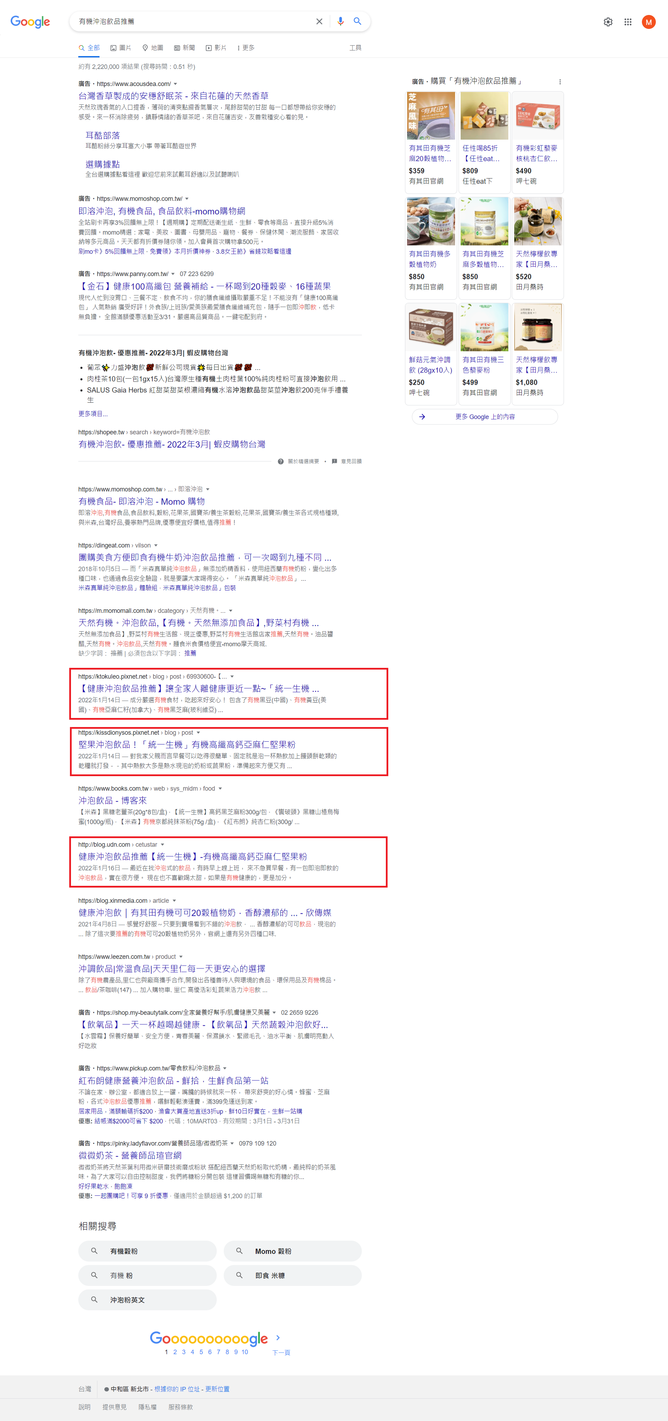Switch to the 地圖 tab
Viewport: 668px width, 1421px height.
153,48
